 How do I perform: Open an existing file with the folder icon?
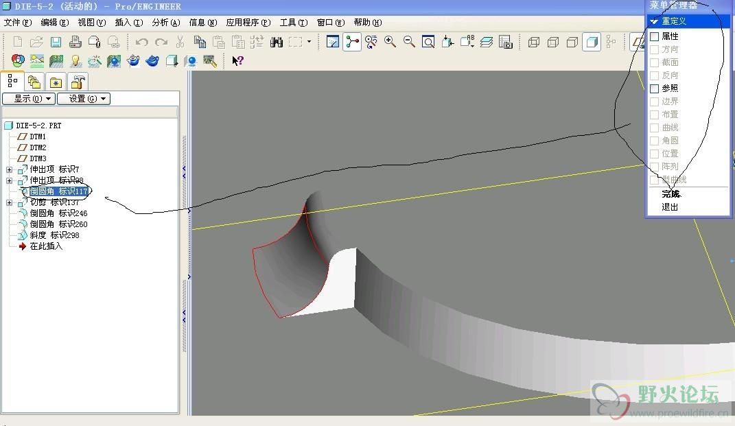pos(36,42)
